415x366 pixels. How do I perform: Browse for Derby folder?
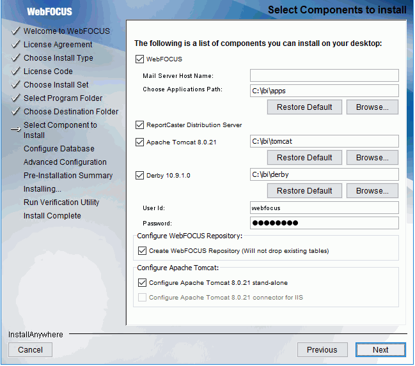[x=372, y=191]
